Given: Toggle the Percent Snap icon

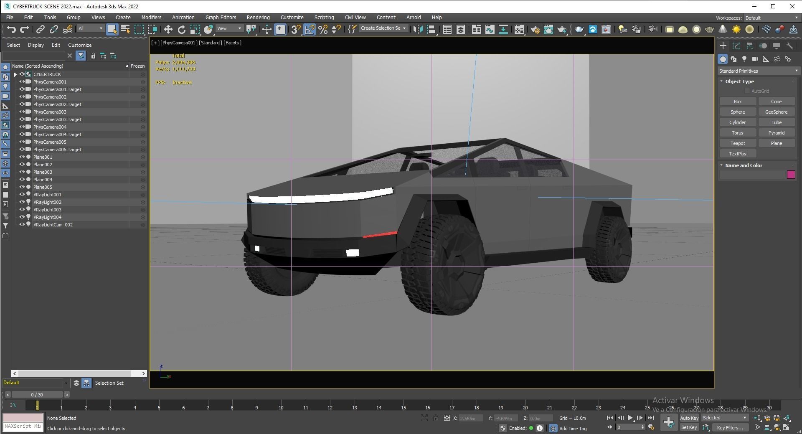Looking at the screenshot, I should pyautogui.click(x=323, y=29).
